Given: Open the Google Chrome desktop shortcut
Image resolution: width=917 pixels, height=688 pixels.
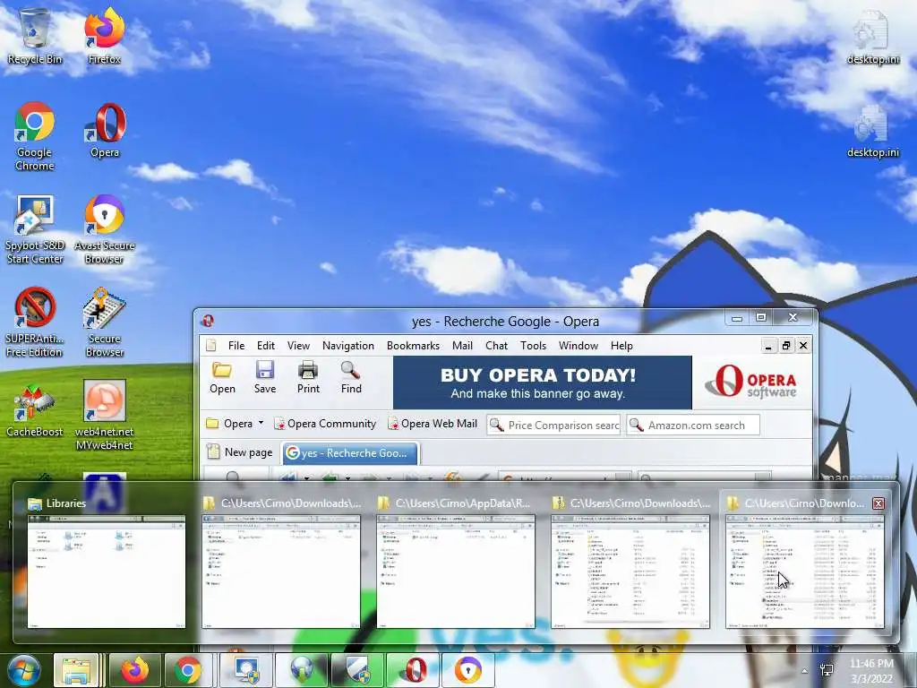Looking at the screenshot, I should pyautogui.click(x=35, y=136).
